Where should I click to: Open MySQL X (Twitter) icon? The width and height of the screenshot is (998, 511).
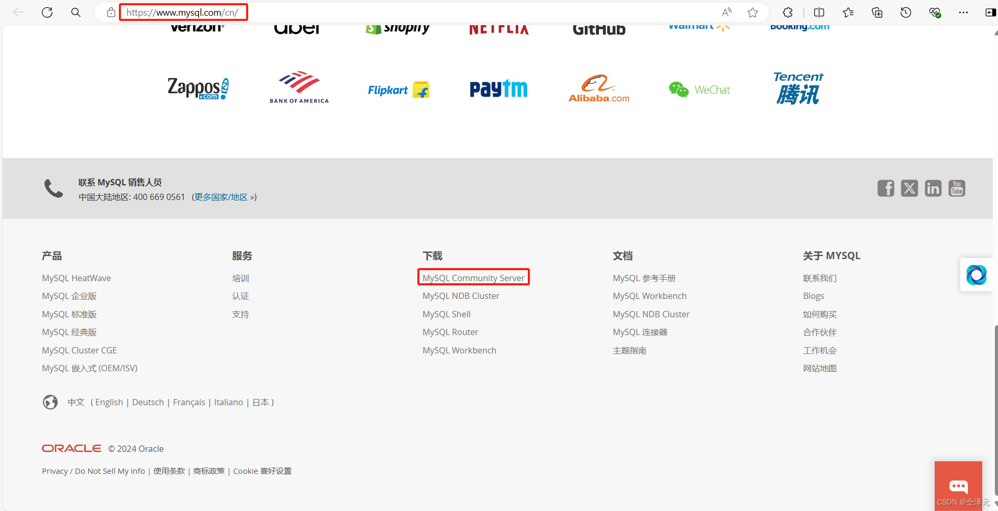pos(910,188)
